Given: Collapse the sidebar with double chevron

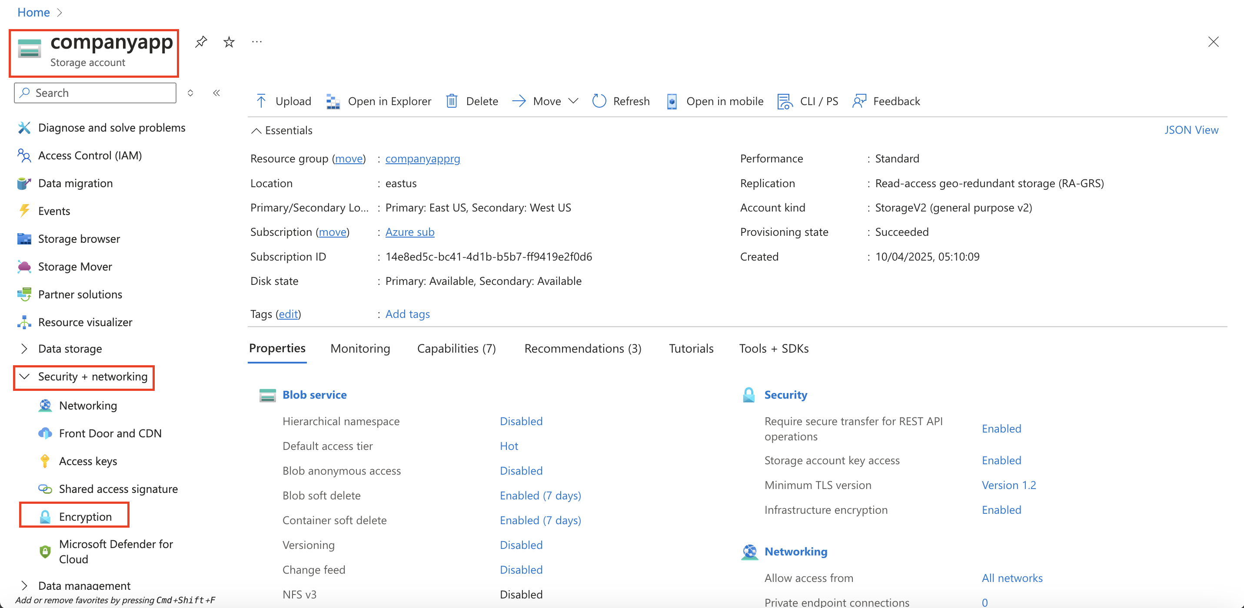Looking at the screenshot, I should (217, 93).
